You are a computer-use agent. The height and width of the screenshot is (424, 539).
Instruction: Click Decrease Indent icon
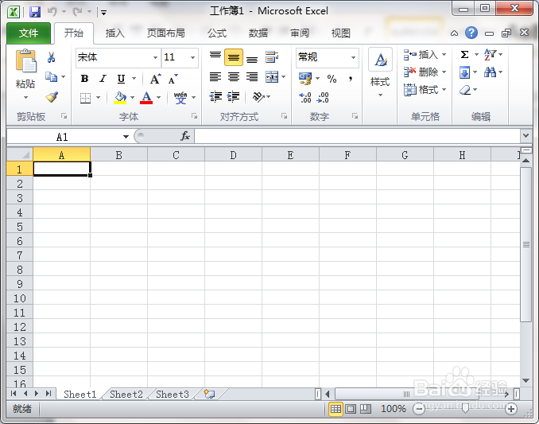[215, 97]
